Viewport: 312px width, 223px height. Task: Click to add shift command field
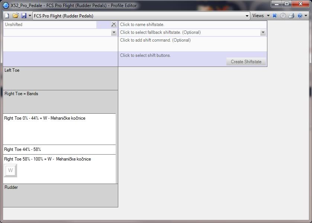192,40
